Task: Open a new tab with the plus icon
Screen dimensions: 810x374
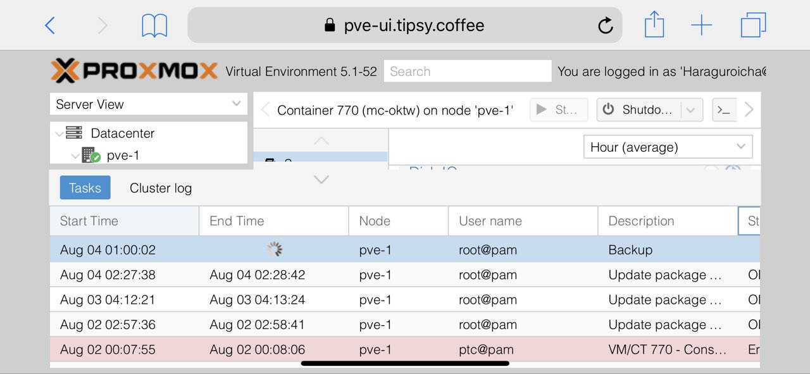Action: pos(701,25)
